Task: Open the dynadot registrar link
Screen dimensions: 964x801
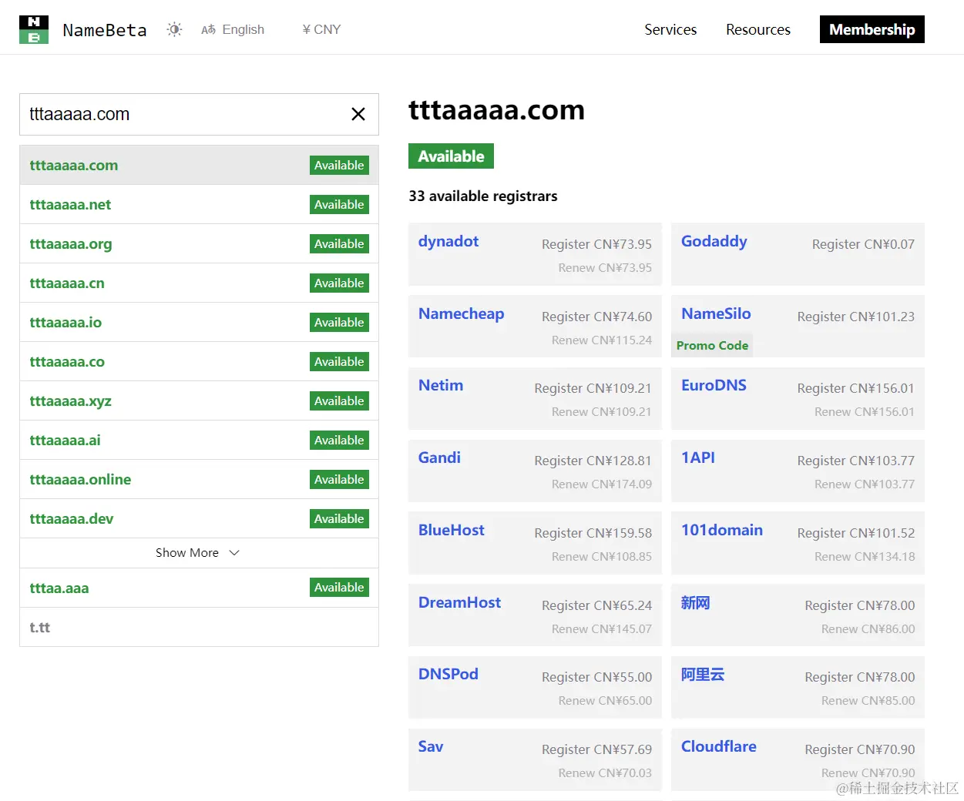Action: click(x=448, y=241)
